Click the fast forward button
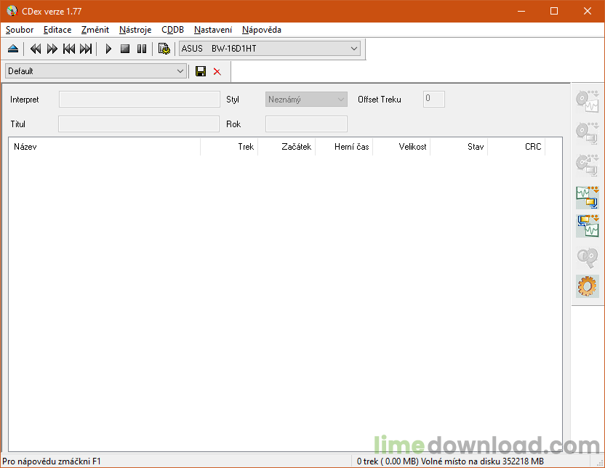The height and width of the screenshot is (468, 605). (52, 49)
